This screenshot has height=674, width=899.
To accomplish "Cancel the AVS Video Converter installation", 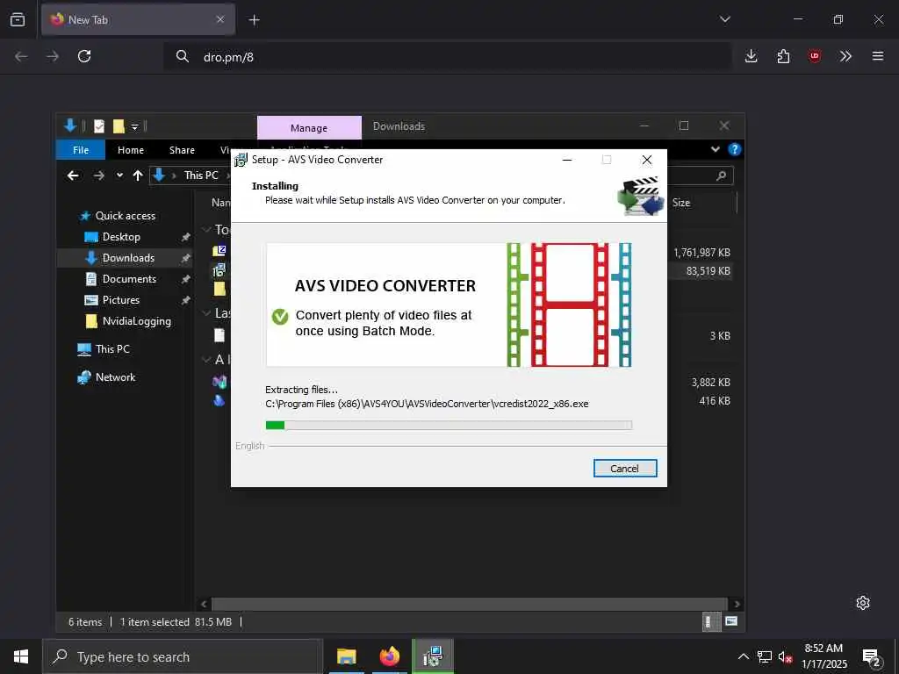I will point(625,469).
